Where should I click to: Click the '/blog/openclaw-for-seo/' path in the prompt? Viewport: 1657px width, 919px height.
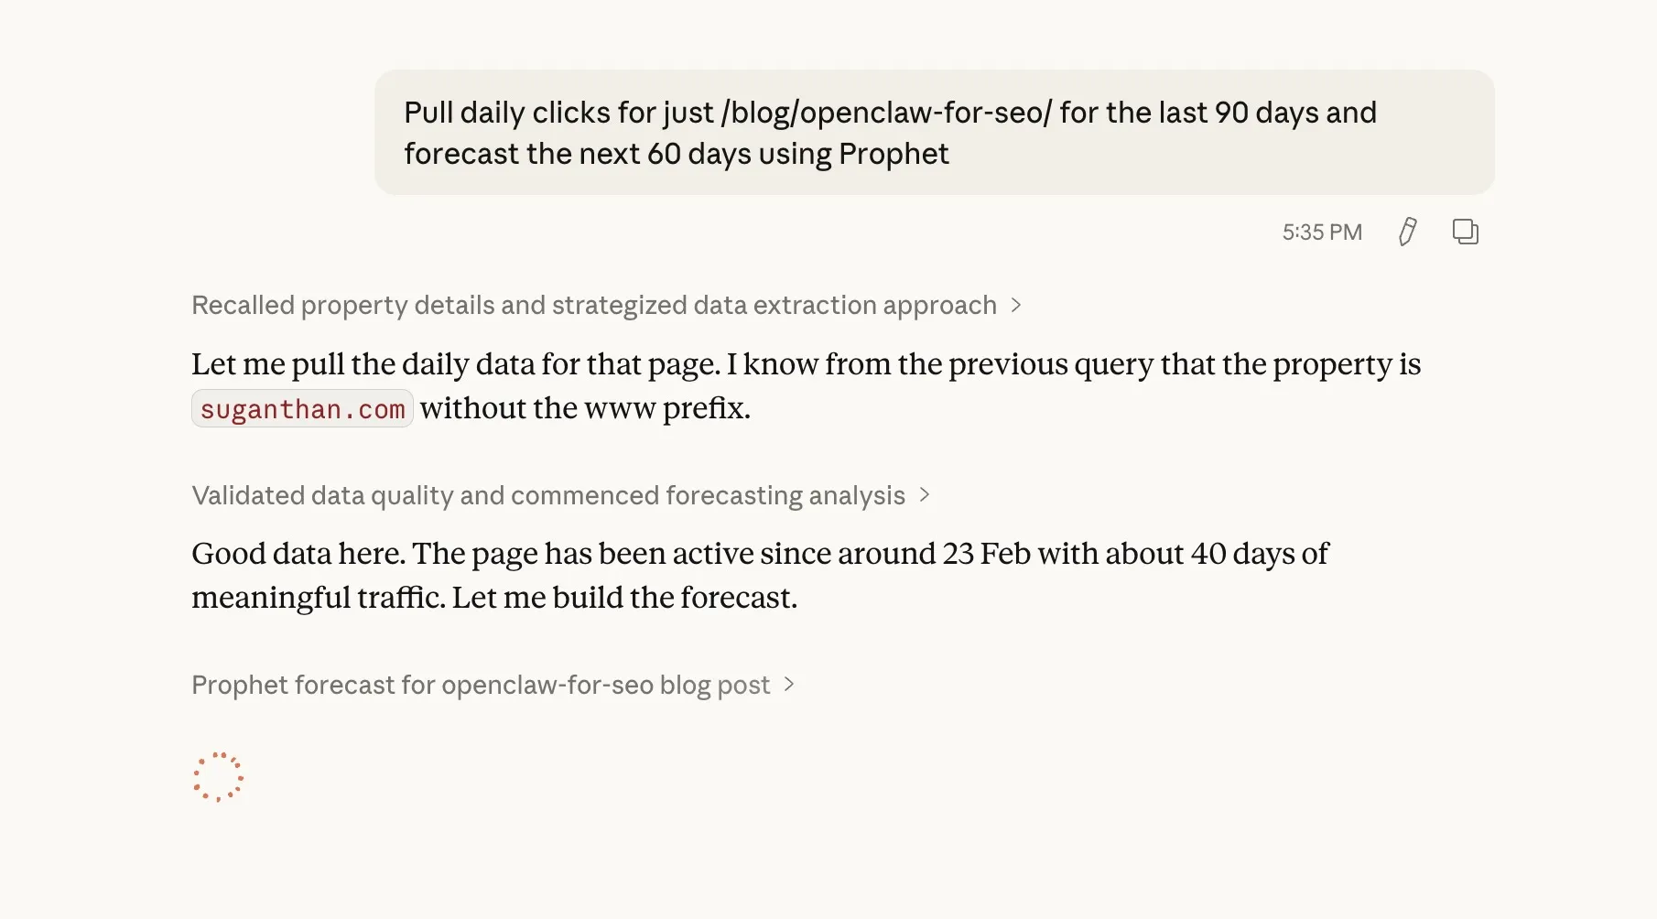(886, 113)
